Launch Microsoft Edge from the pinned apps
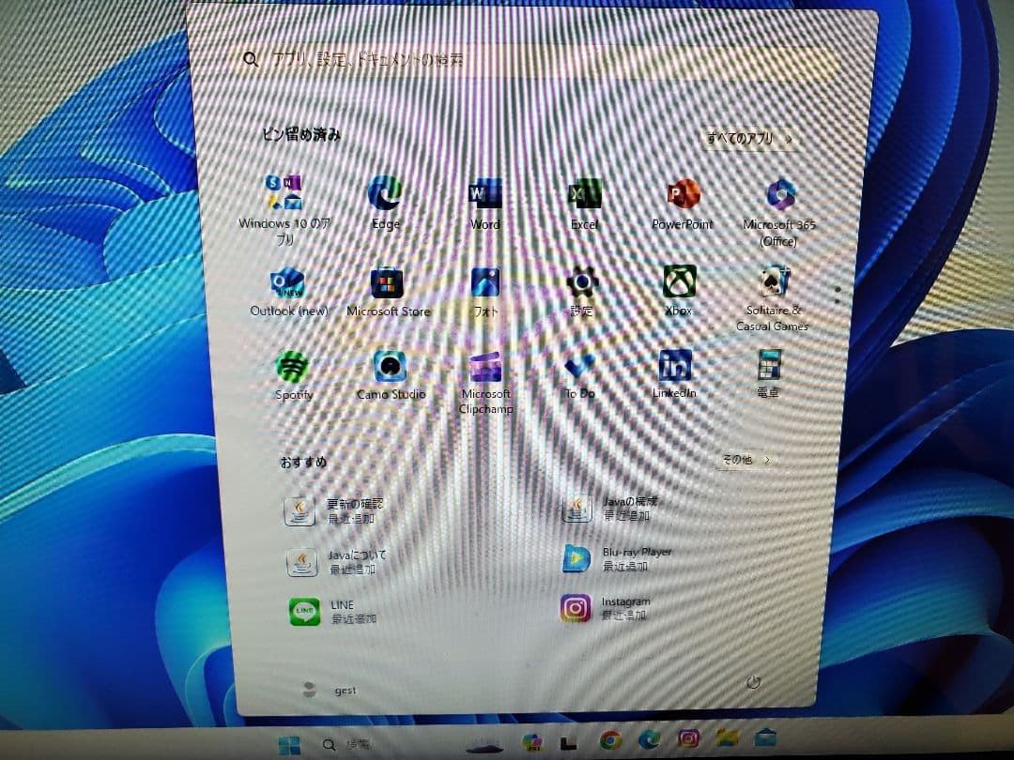Screen dimensions: 1014x760 (384, 194)
